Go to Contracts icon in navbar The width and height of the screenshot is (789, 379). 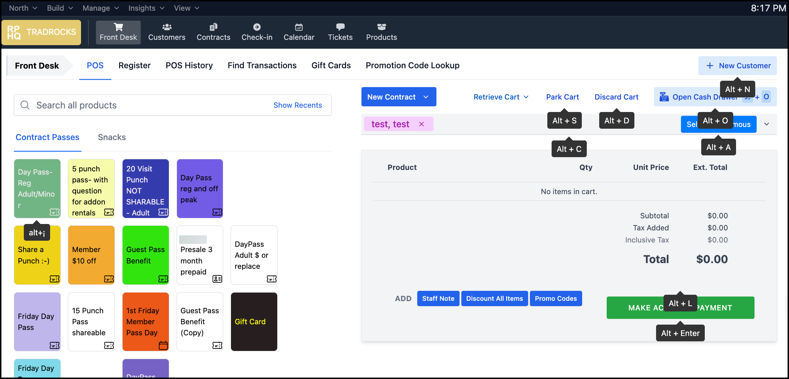click(x=213, y=27)
